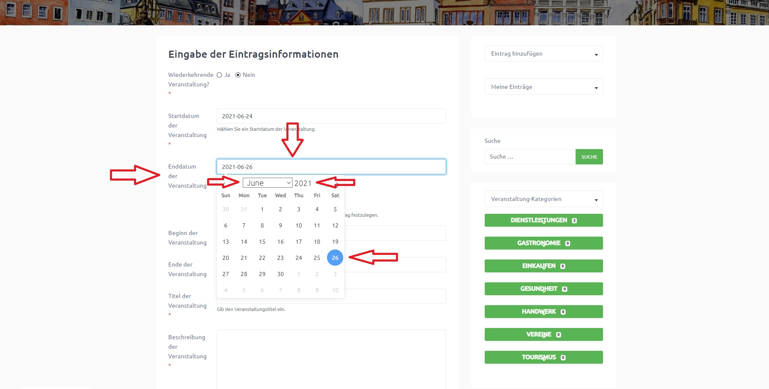Screen dimensions: 769x389
Task: Open the TOURISMUS category
Action: [x=543, y=357]
